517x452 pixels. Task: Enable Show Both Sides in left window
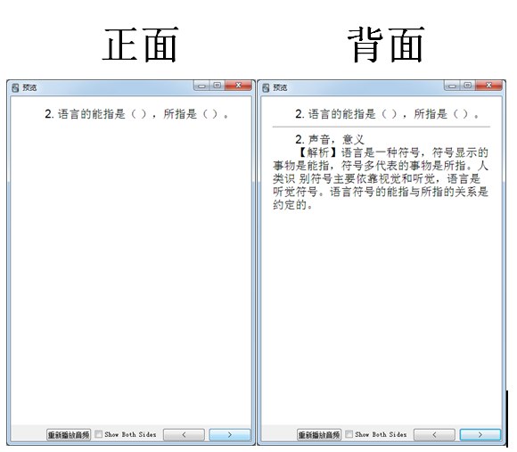(x=98, y=434)
